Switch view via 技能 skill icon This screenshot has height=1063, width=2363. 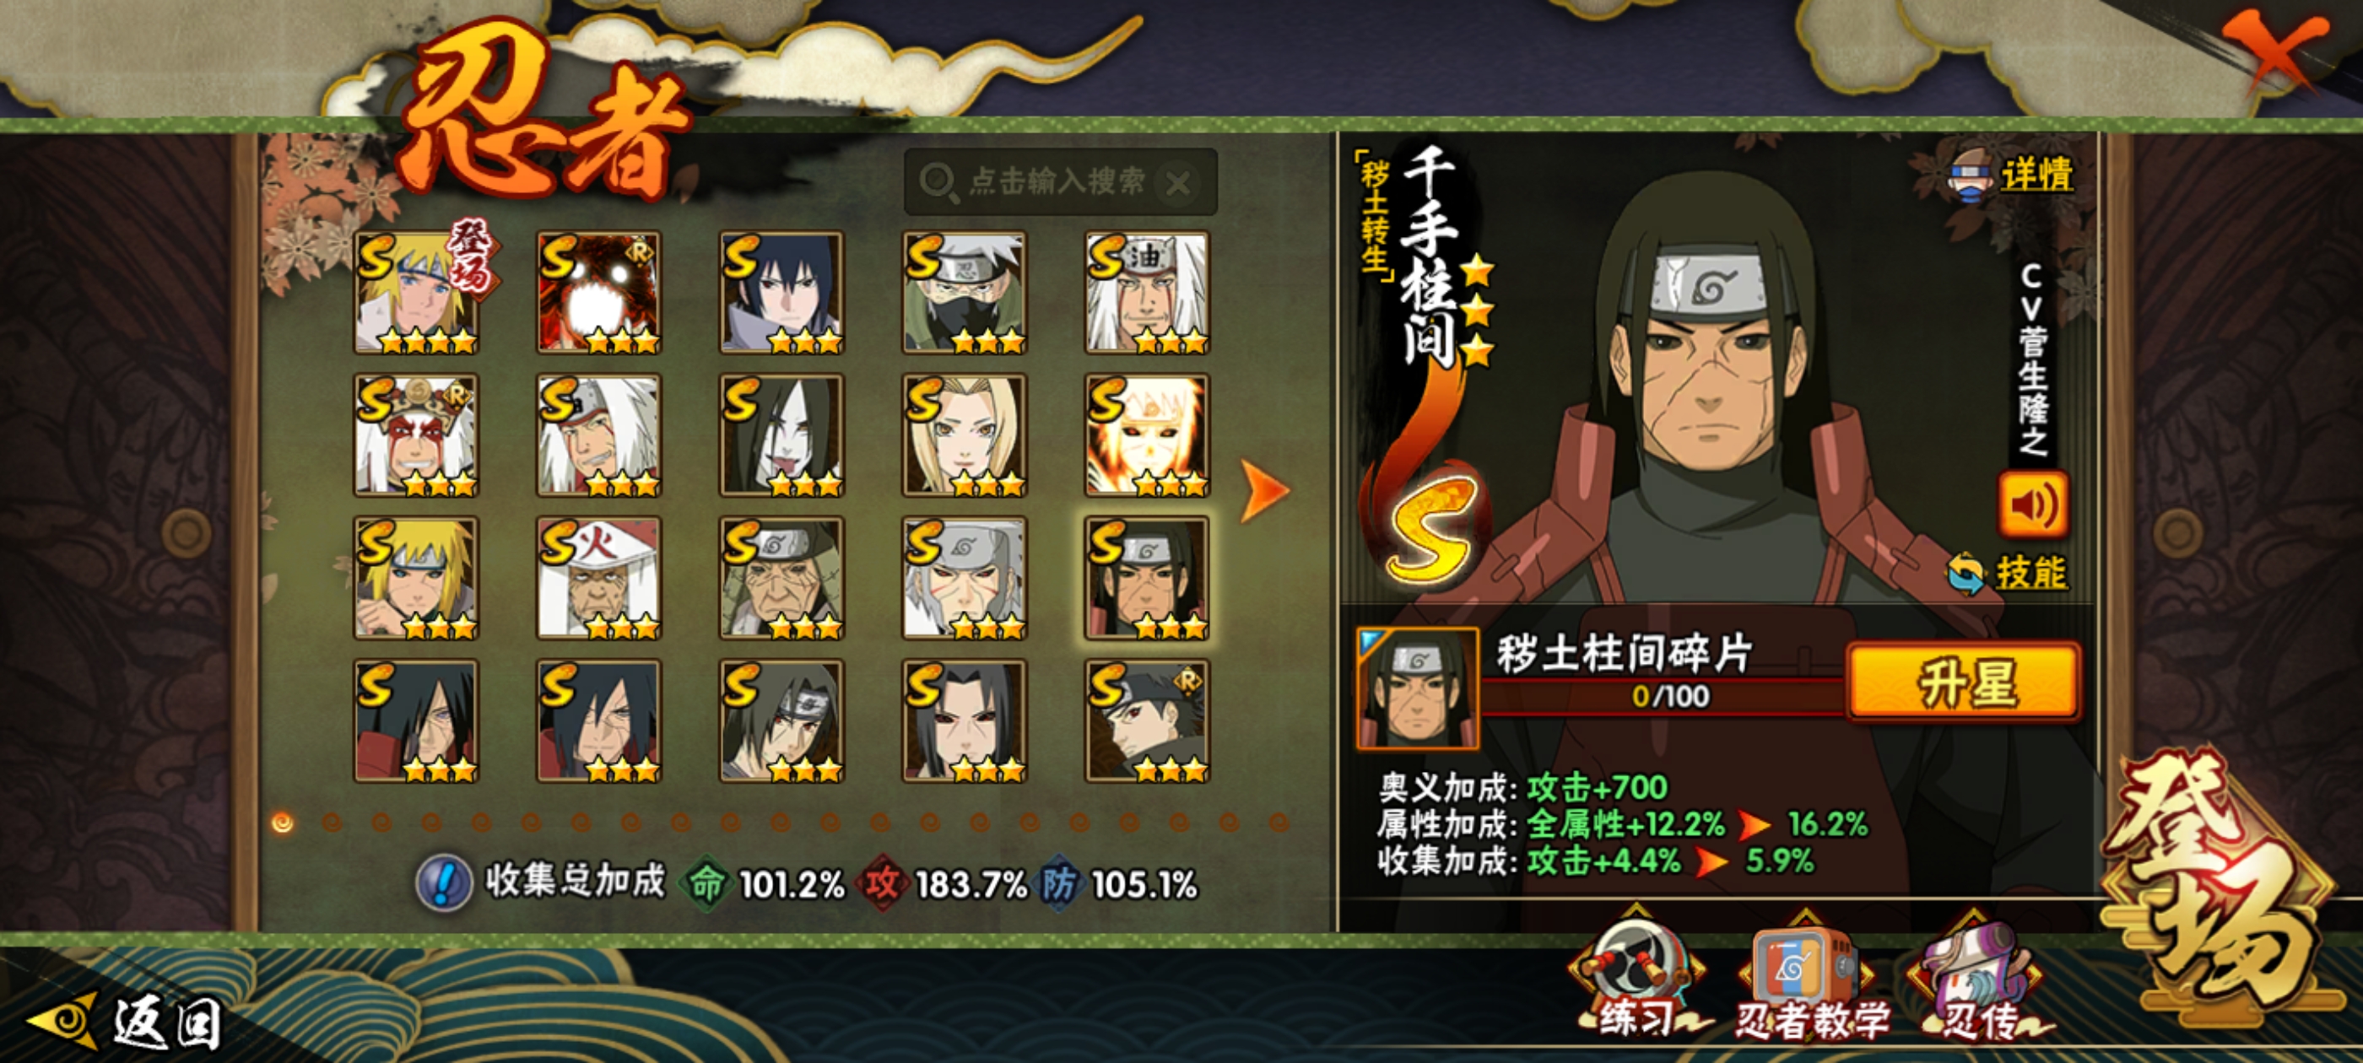click(2007, 572)
